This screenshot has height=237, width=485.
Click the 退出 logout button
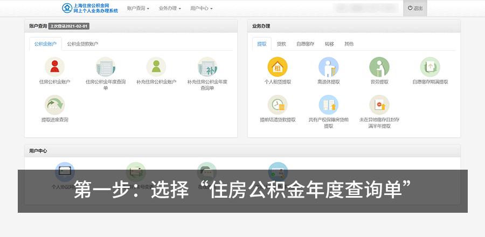[415, 8]
